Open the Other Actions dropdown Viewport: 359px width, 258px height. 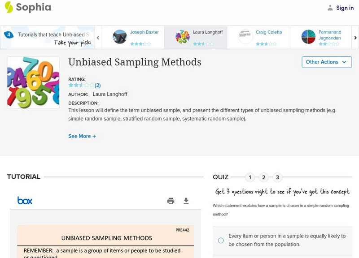[x=326, y=62]
